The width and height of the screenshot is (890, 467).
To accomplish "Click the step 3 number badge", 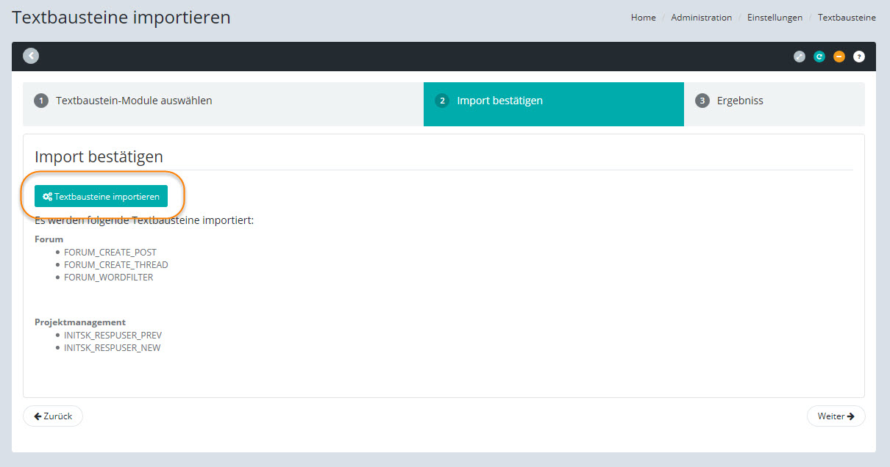I will coord(702,101).
